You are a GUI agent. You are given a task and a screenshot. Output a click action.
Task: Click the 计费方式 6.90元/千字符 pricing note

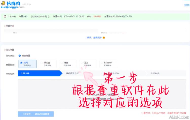(x=164, y=113)
